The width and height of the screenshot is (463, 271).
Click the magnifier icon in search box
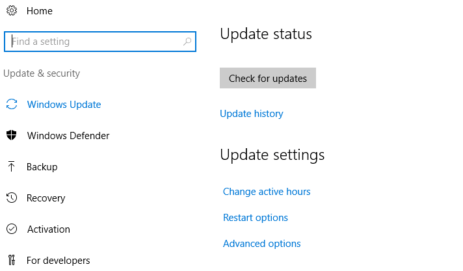point(187,42)
